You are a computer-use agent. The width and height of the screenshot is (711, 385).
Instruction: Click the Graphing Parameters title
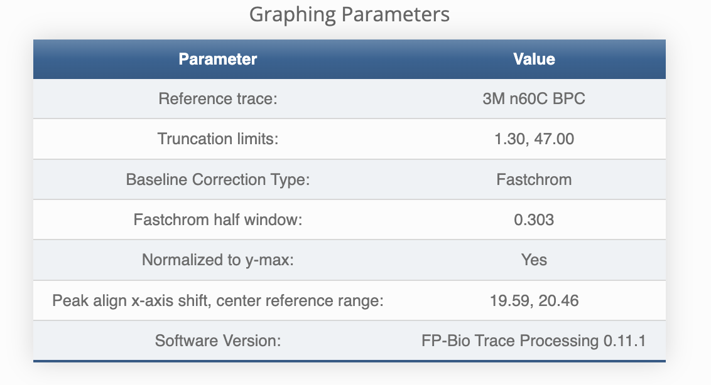349,14
